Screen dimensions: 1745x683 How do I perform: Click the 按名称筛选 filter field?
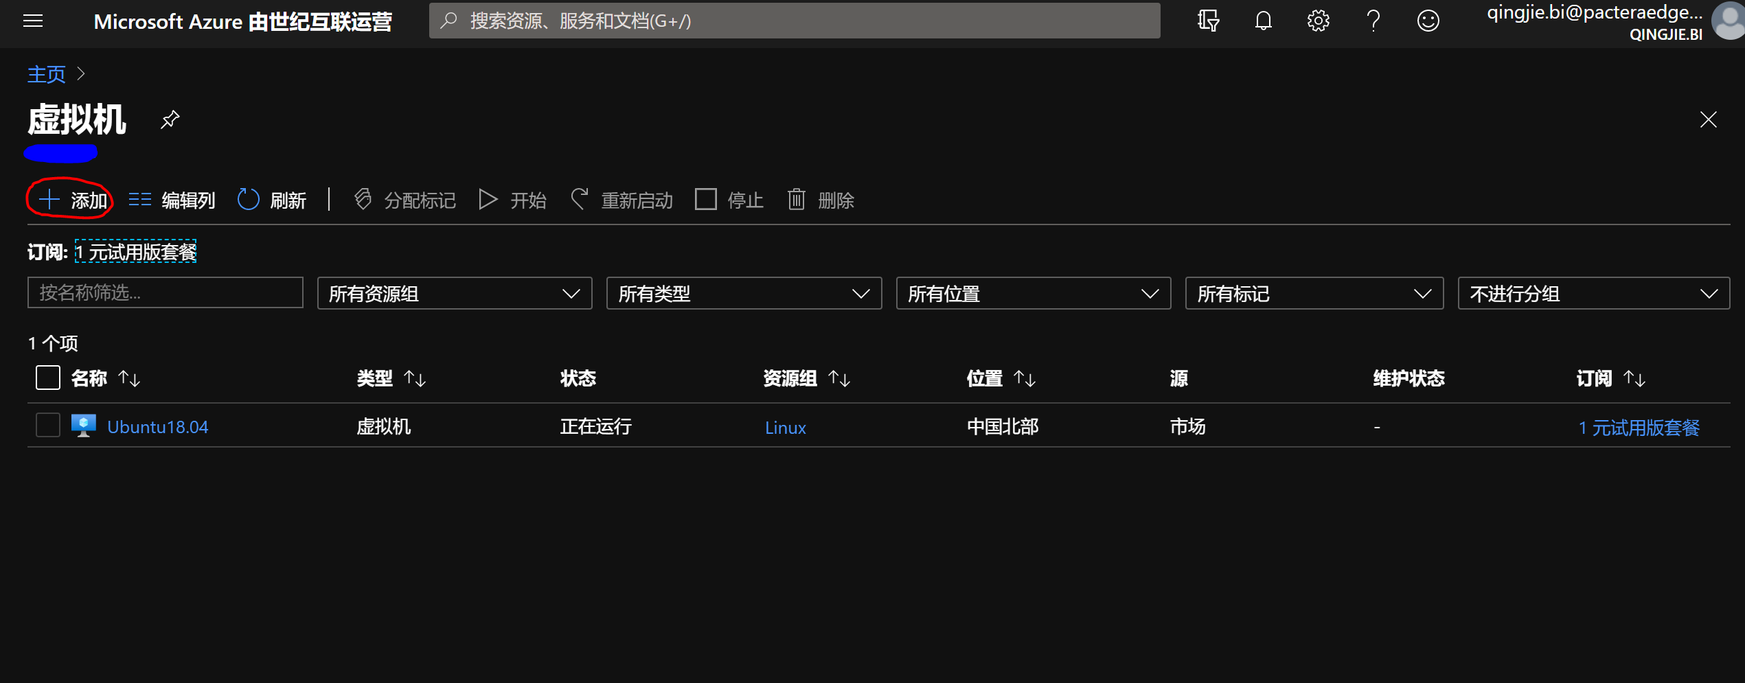[166, 293]
